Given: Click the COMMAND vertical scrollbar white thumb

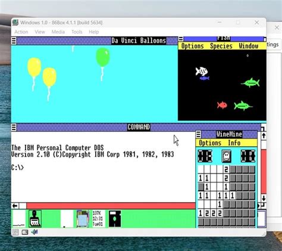Looking at the screenshot, I should tap(264, 145).
